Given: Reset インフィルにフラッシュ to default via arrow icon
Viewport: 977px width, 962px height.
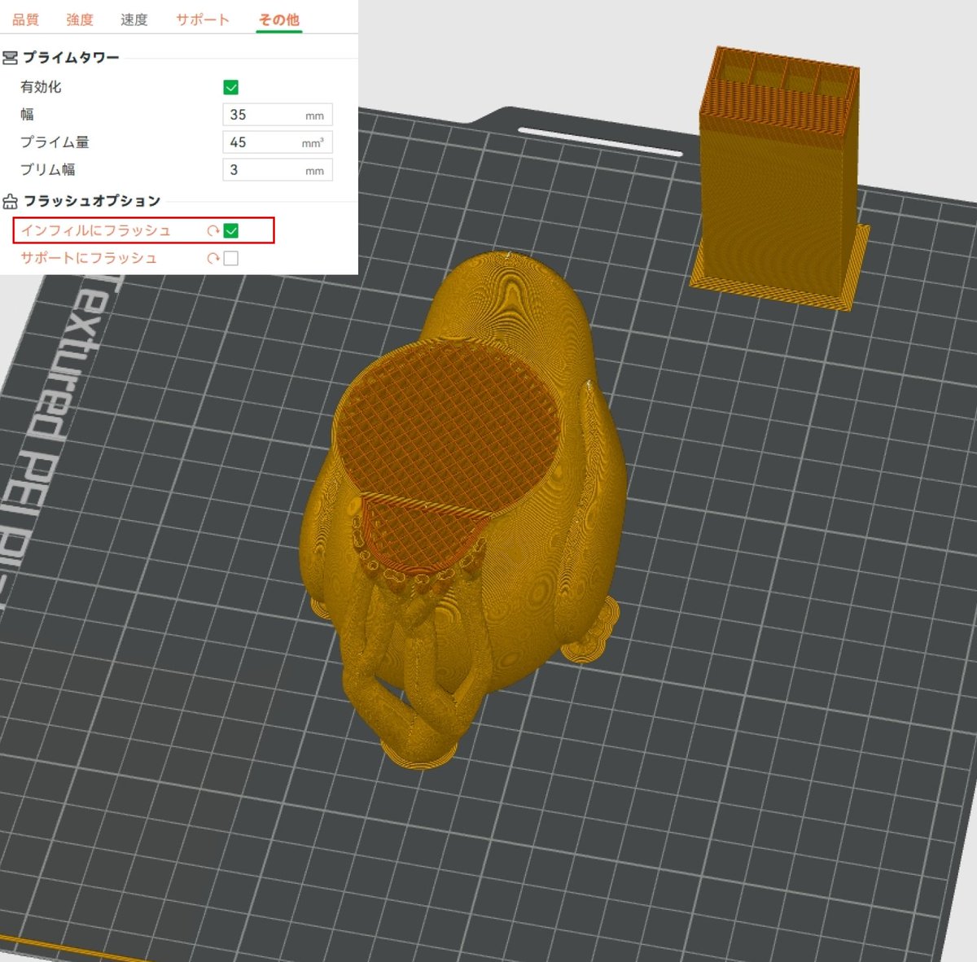Looking at the screenshot, I should pyautogui.click(x=213, y=230).
